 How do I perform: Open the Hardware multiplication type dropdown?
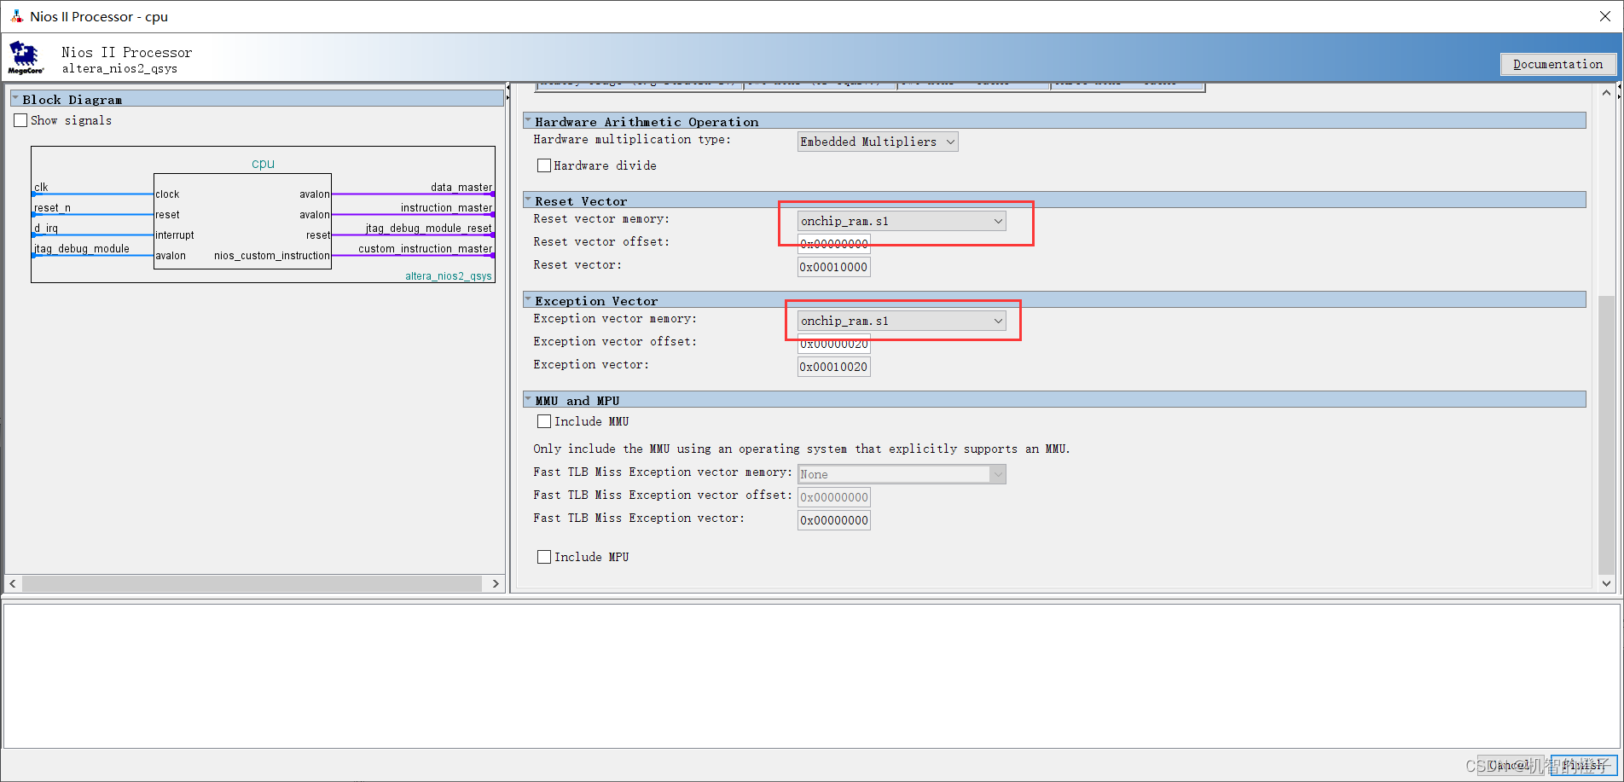[x=878, y=142]
